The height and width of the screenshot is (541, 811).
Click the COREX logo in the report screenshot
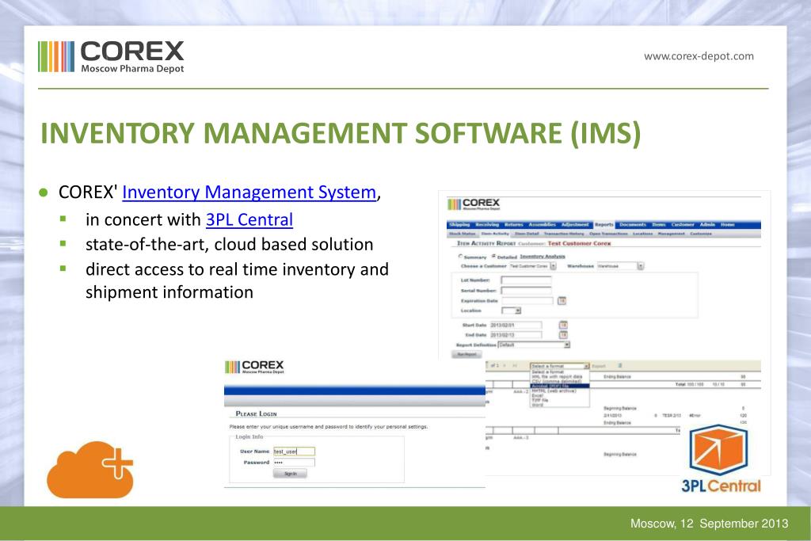[x=474, y=204]
